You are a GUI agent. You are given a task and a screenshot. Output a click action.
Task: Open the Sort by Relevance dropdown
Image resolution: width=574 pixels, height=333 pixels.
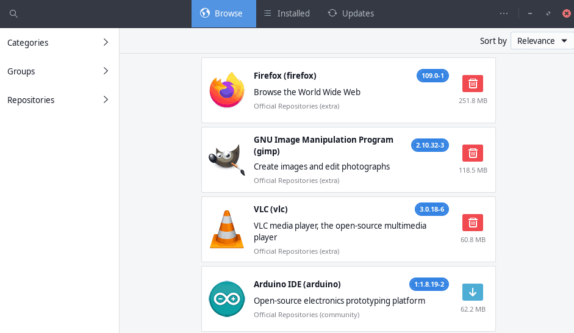[542, 41]
